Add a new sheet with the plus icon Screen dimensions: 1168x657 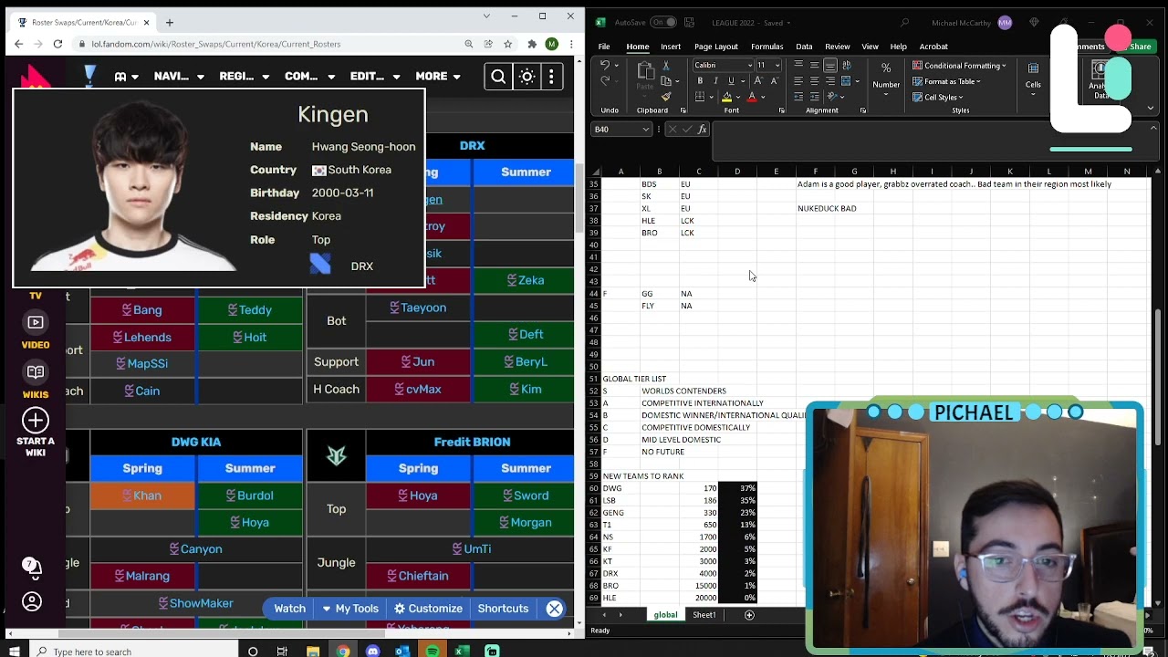(749, 615)
